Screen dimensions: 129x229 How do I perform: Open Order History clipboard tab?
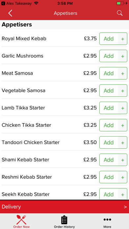[64, 221]
